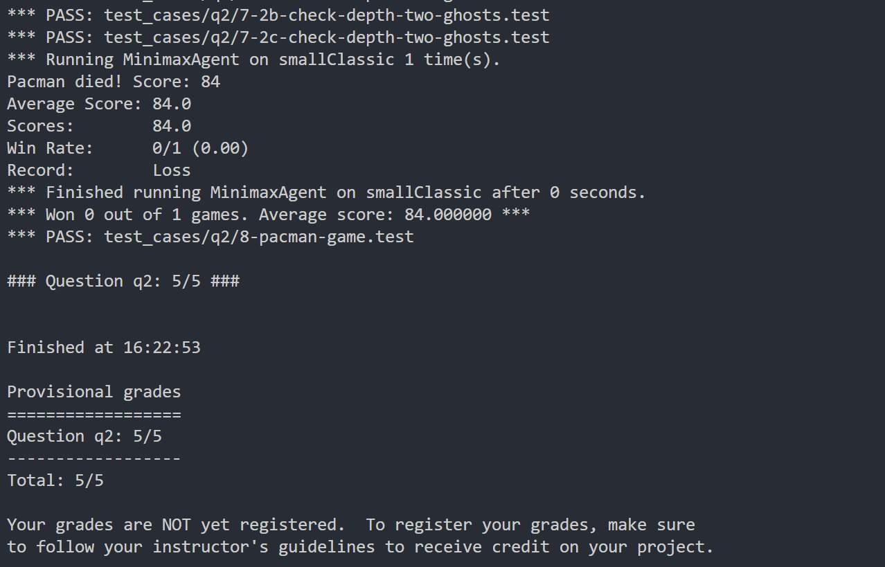Click the 'instructor's guidelines' final line
The width and height of the screenshot is (885, 567).
coord(360,546)
